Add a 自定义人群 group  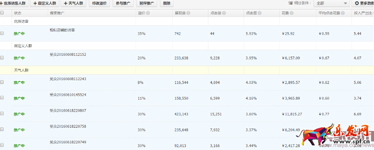click(x=44, y=3)
